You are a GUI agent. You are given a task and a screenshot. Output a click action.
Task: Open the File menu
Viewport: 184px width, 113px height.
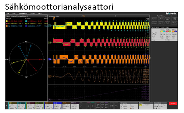click(8, 13)
